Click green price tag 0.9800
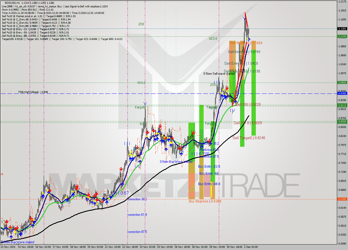Viewport: 348px width, 250px height. (342, 82)
